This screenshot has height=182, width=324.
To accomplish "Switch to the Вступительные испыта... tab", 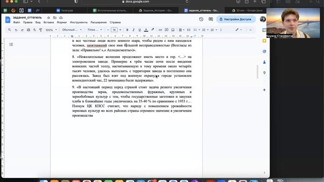I will point(110,10).
